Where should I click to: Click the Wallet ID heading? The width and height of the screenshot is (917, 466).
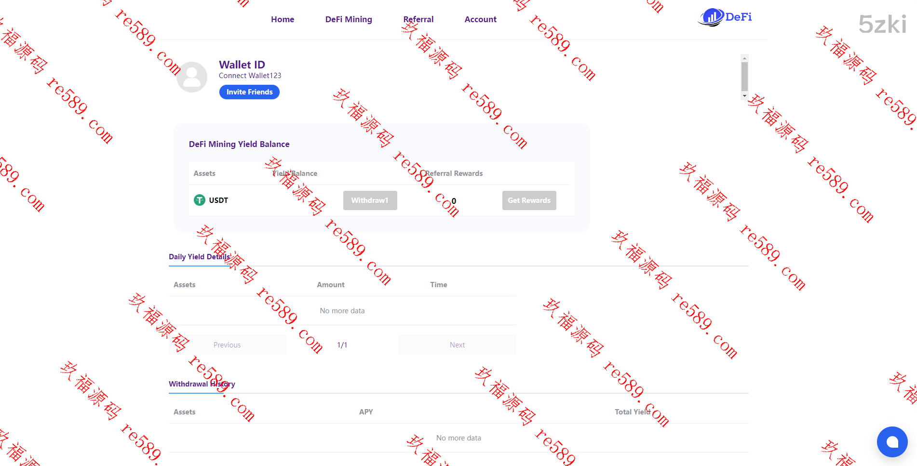point(242,65)
